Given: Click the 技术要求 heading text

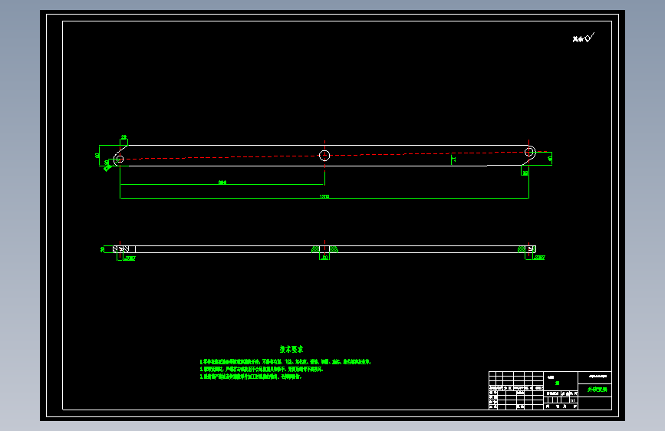Looking at the screenshot, I should pyautogui.click(x=291, y=349).
